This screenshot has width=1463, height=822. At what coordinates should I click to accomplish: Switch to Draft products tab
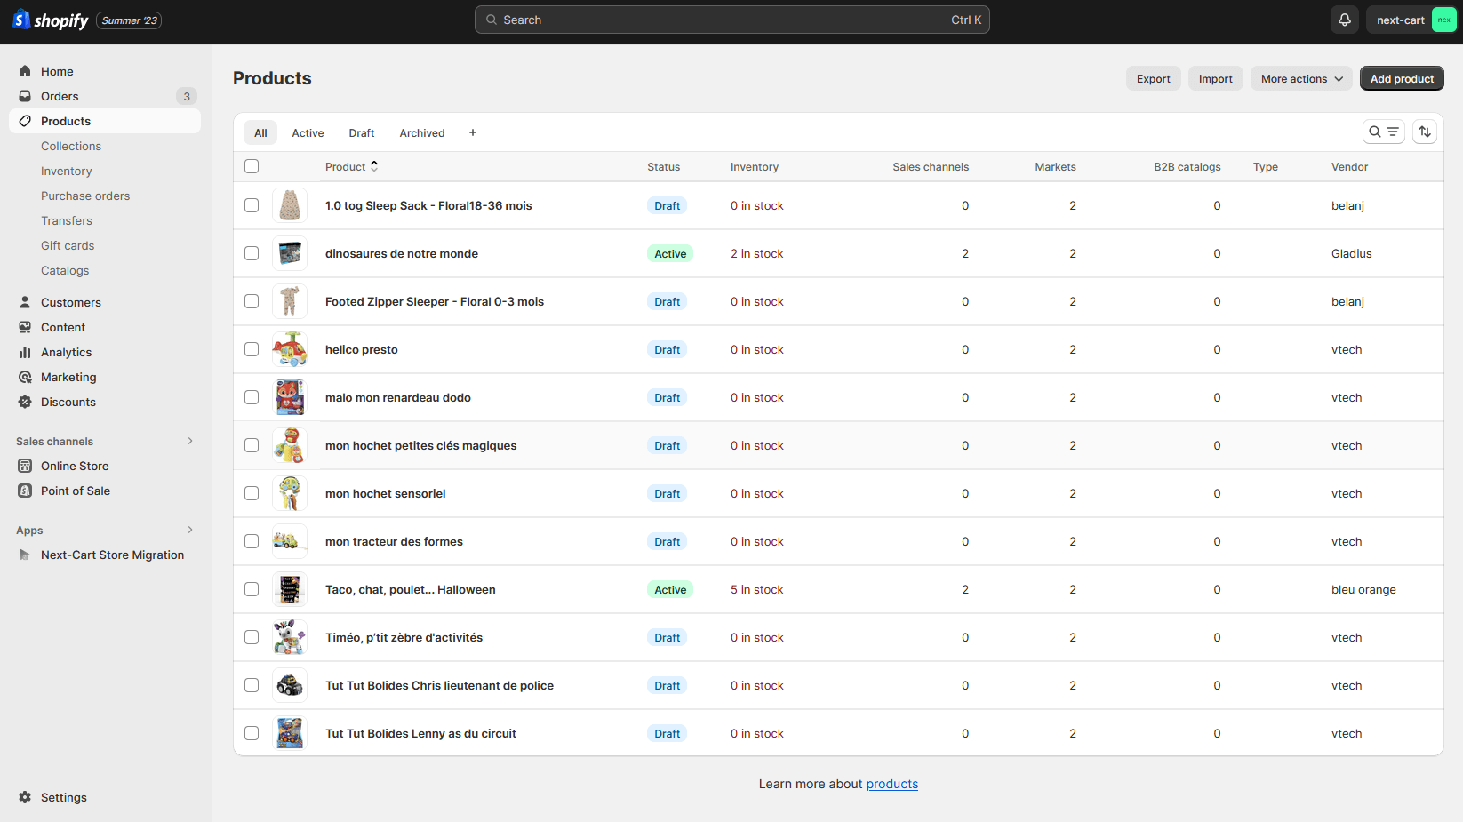(362, 132)
